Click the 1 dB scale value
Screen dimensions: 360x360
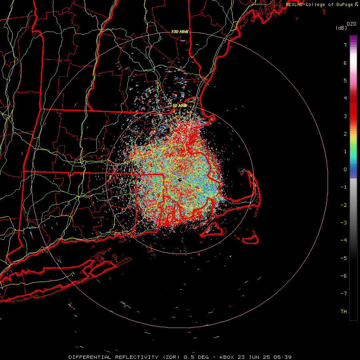click(x=345, y=152)
